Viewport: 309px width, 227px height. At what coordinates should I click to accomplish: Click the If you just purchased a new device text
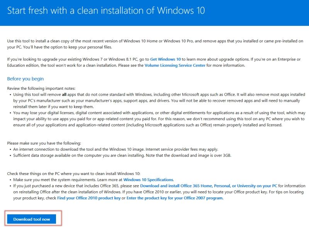tap(58, 186)
